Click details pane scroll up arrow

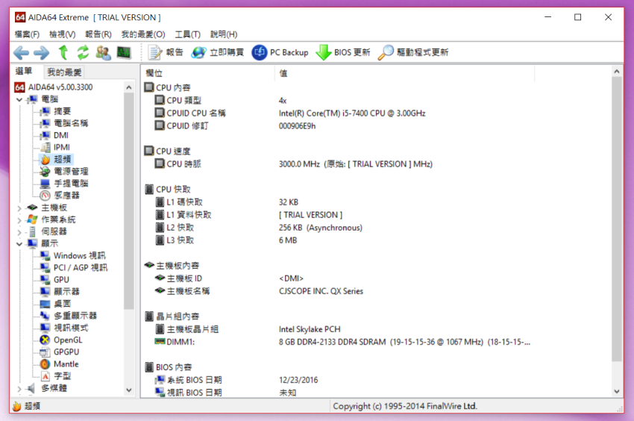coord(617,72)
